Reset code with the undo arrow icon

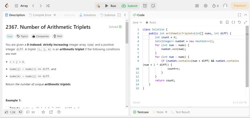239,22
